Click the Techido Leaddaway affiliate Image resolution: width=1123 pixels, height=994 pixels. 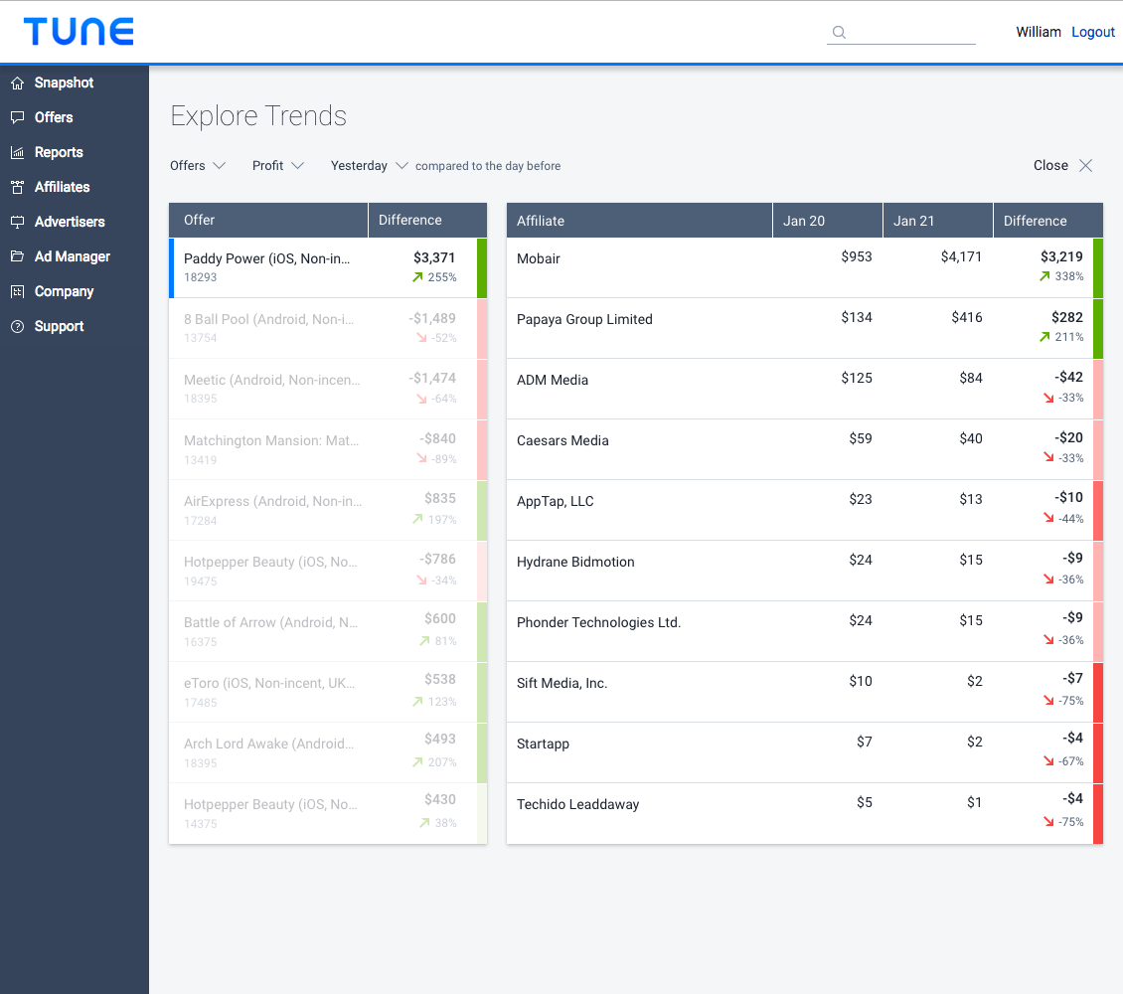(x=578, y=804)
